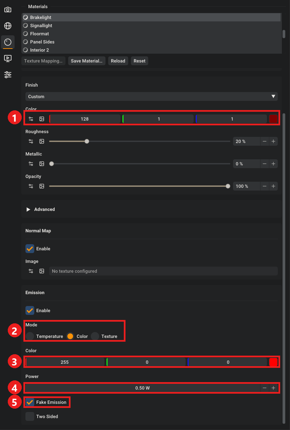Viewport: 290px width, 430px height.
Task: Toggle the Fake Emission checkbox
Action: click(30, 402)
